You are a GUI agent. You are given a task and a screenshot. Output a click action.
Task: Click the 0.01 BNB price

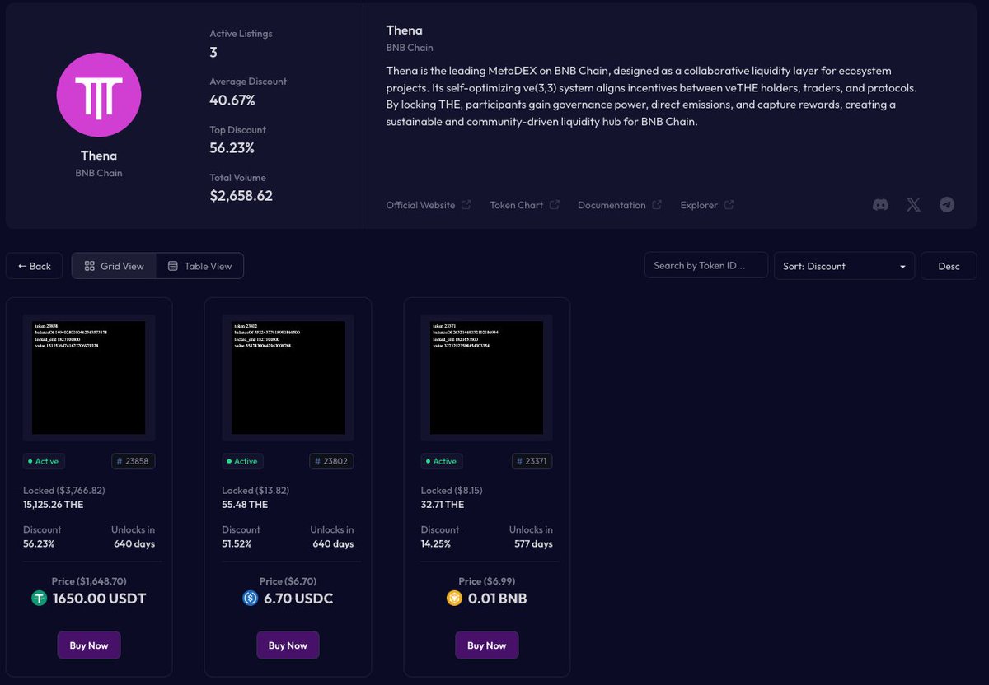[x=497, y=599]
